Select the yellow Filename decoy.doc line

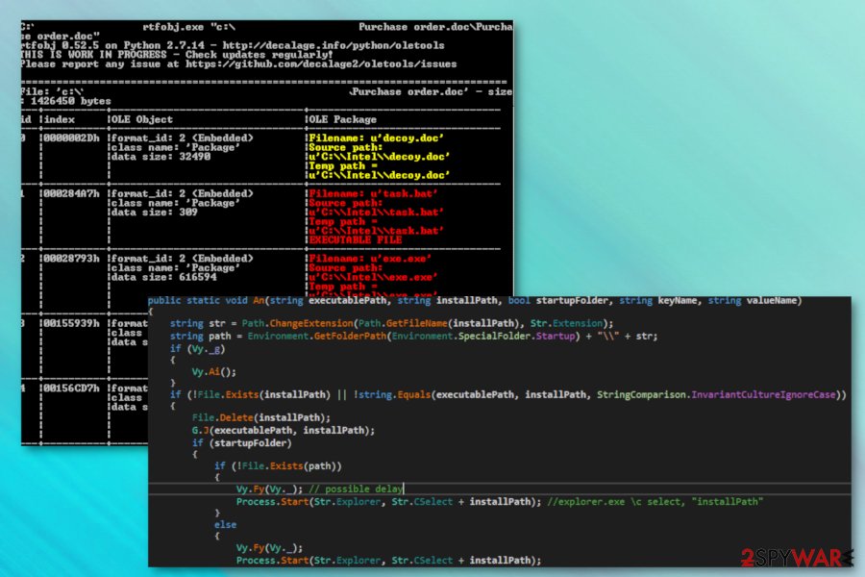point(376,138)
